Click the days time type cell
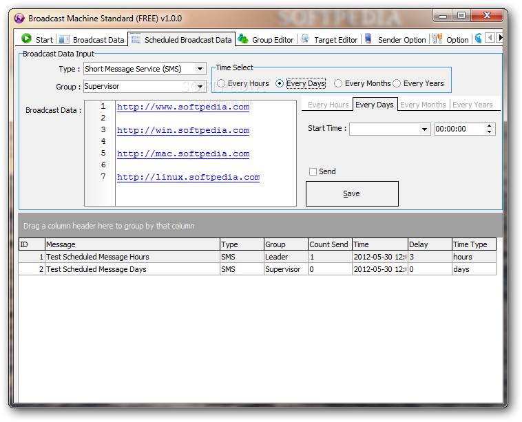 click(x=474, y=269)
